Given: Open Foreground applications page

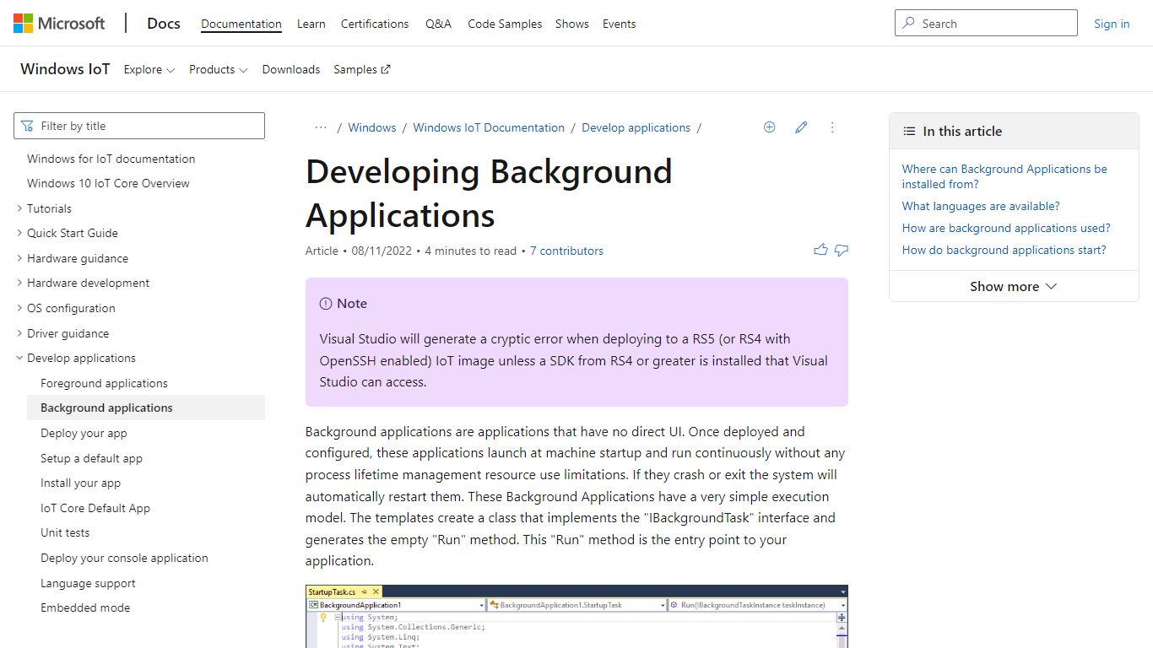Looking at the screenshot, I should tap(104, 383).
